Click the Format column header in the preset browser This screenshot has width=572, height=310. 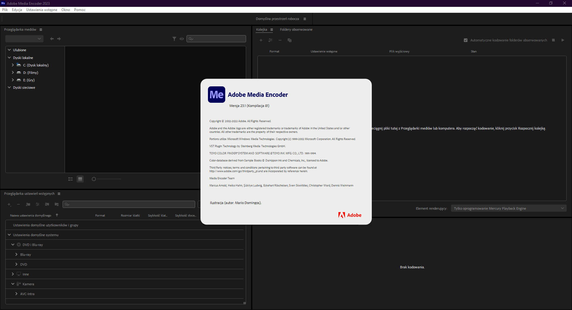(100, 215)
